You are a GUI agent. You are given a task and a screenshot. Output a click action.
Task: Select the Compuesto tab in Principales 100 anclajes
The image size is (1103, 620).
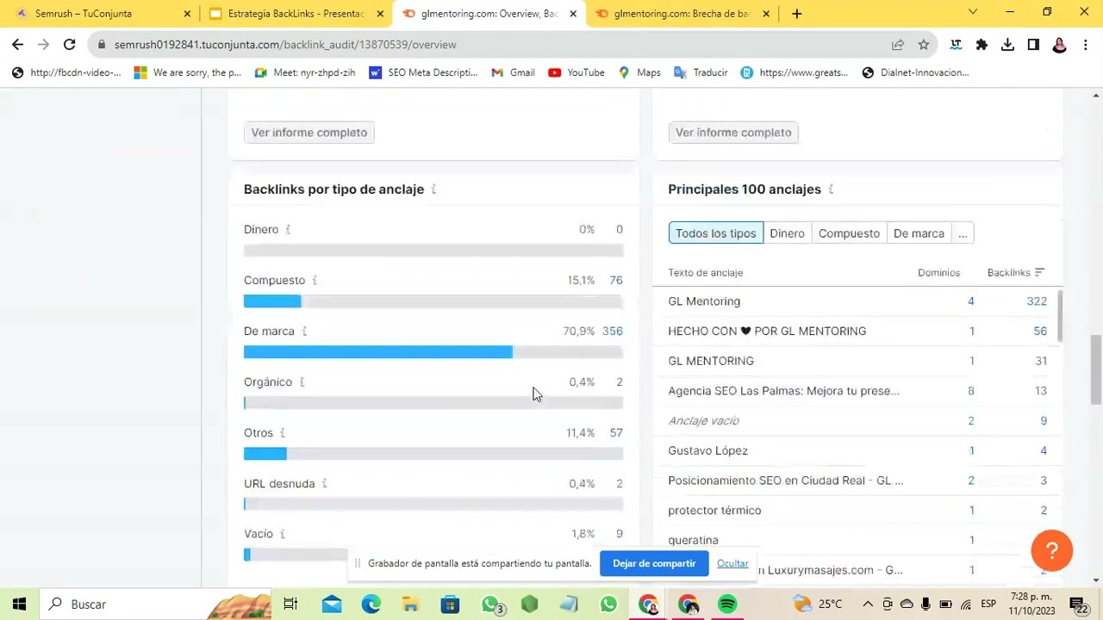point(849,233)
